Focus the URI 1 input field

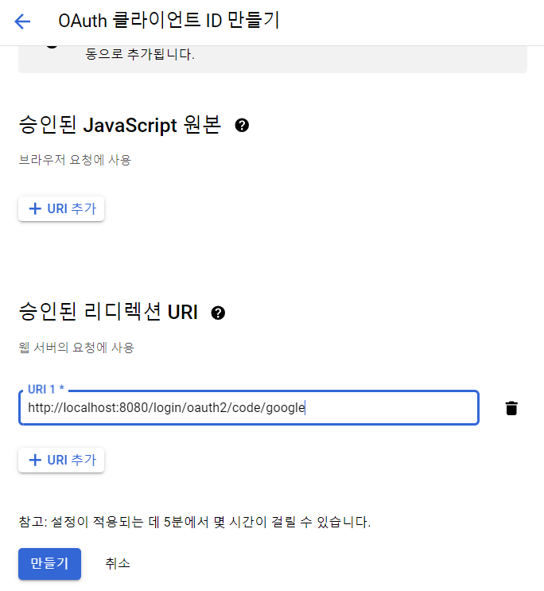249,408
